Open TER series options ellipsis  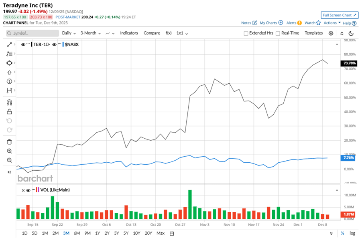click(28, 44)
